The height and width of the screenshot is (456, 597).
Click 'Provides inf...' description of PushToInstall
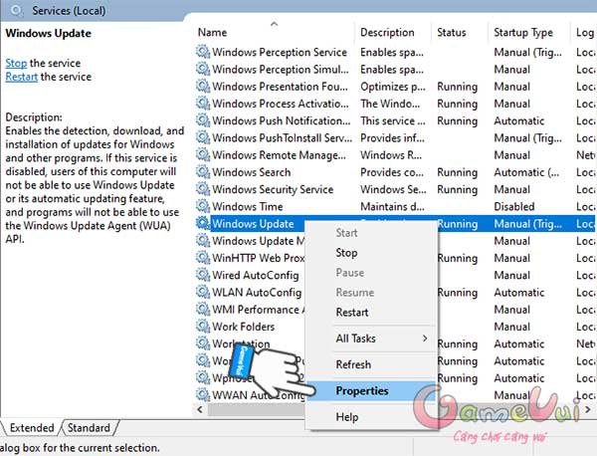[x=392, y=138]
